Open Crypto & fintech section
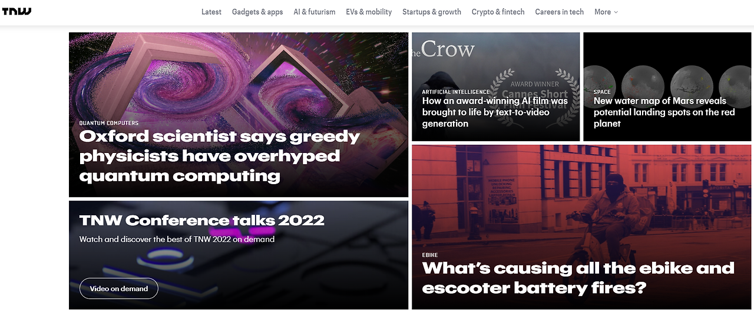Viewport: 754px width, 313px height. [x=498, y=12]
